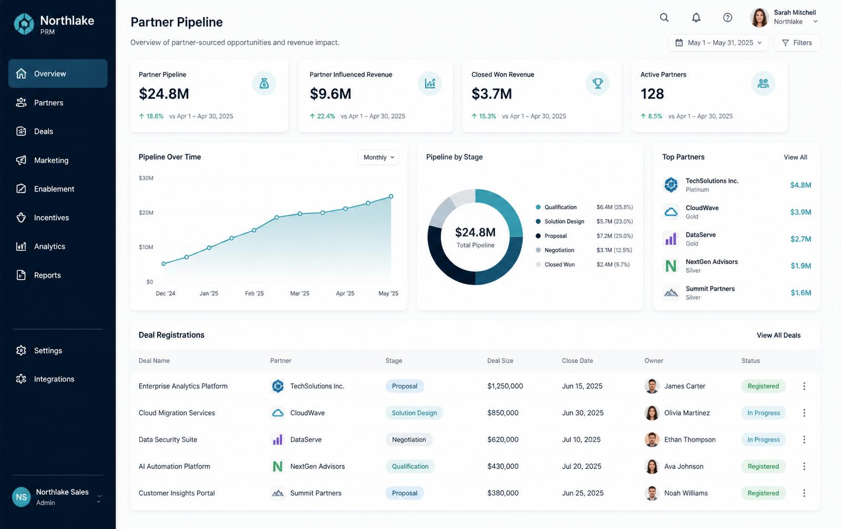Click the help question mark icon

[727, 17]
